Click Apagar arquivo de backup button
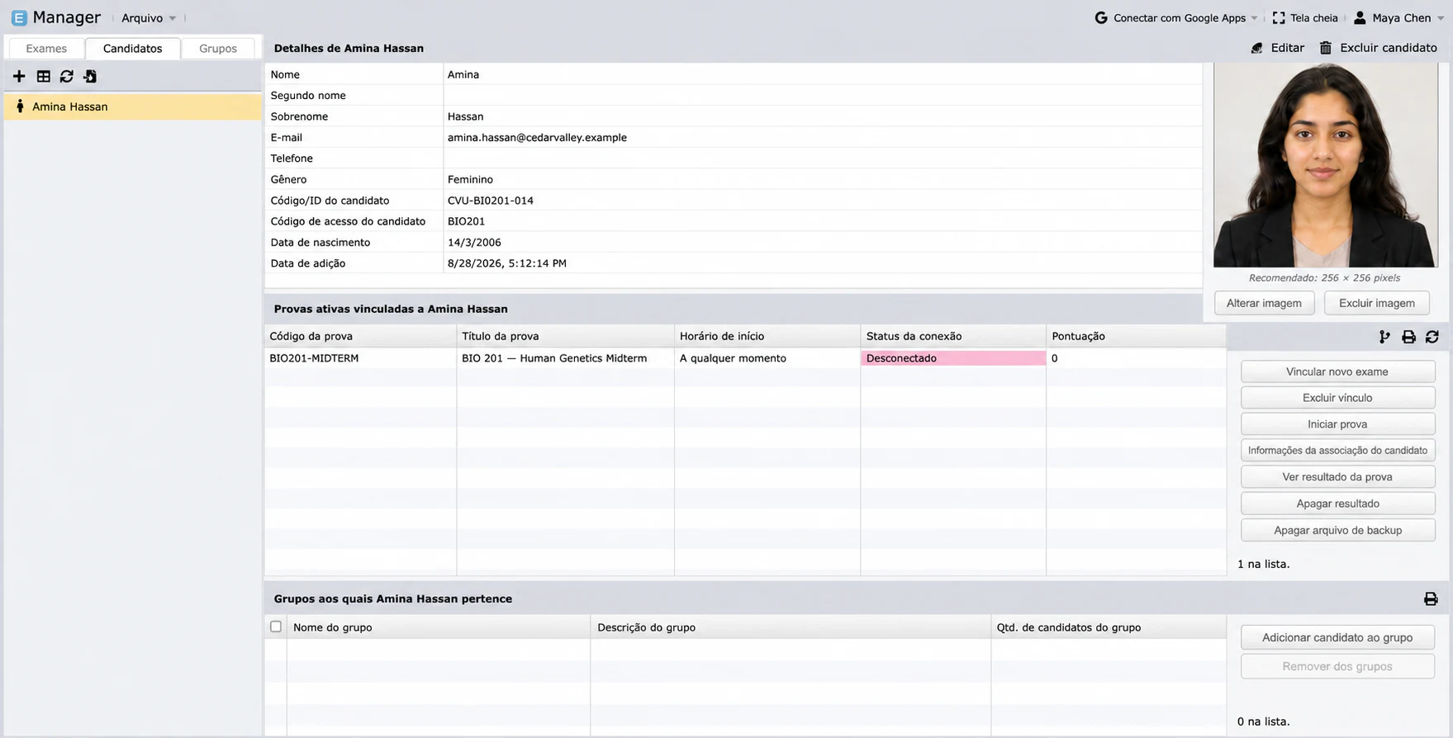The height and width of the screenshot is (738, 1453). (1337, 530)
